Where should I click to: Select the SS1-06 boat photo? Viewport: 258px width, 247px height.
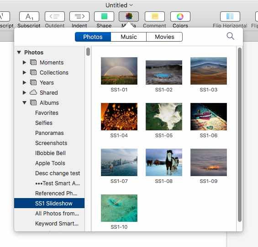tap(209, 117)
